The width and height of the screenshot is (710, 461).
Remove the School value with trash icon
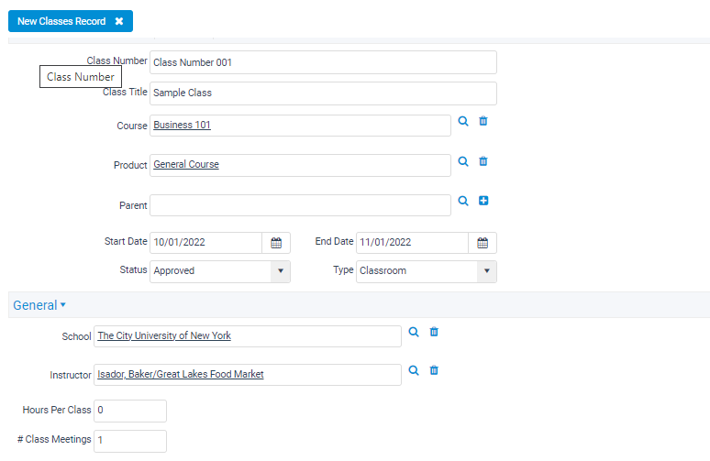coord(434,332)
